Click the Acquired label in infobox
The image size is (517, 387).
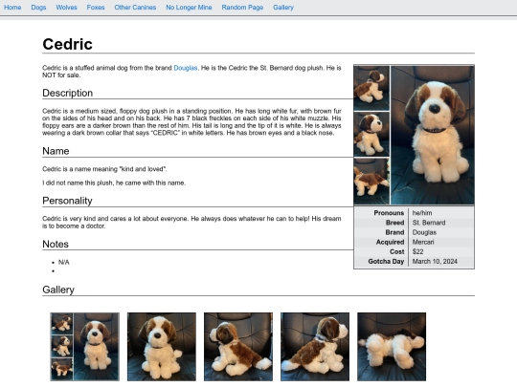pyautogui.click(x=390, y=242)
